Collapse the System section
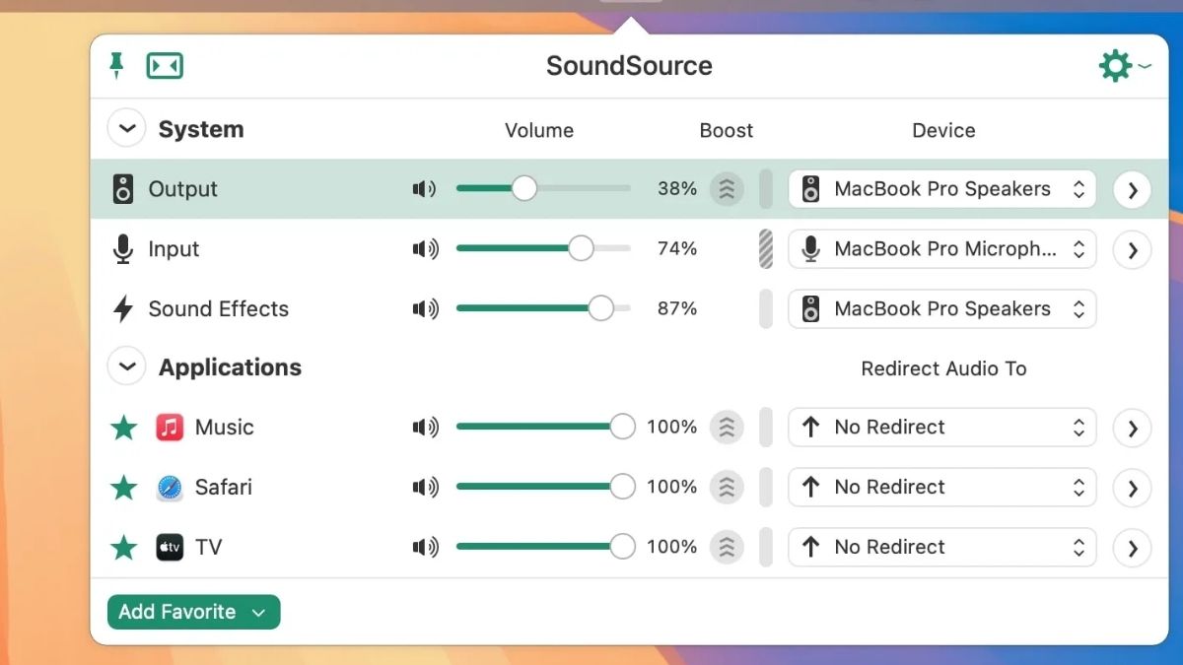1183x665 pixels. coord(126,130)
